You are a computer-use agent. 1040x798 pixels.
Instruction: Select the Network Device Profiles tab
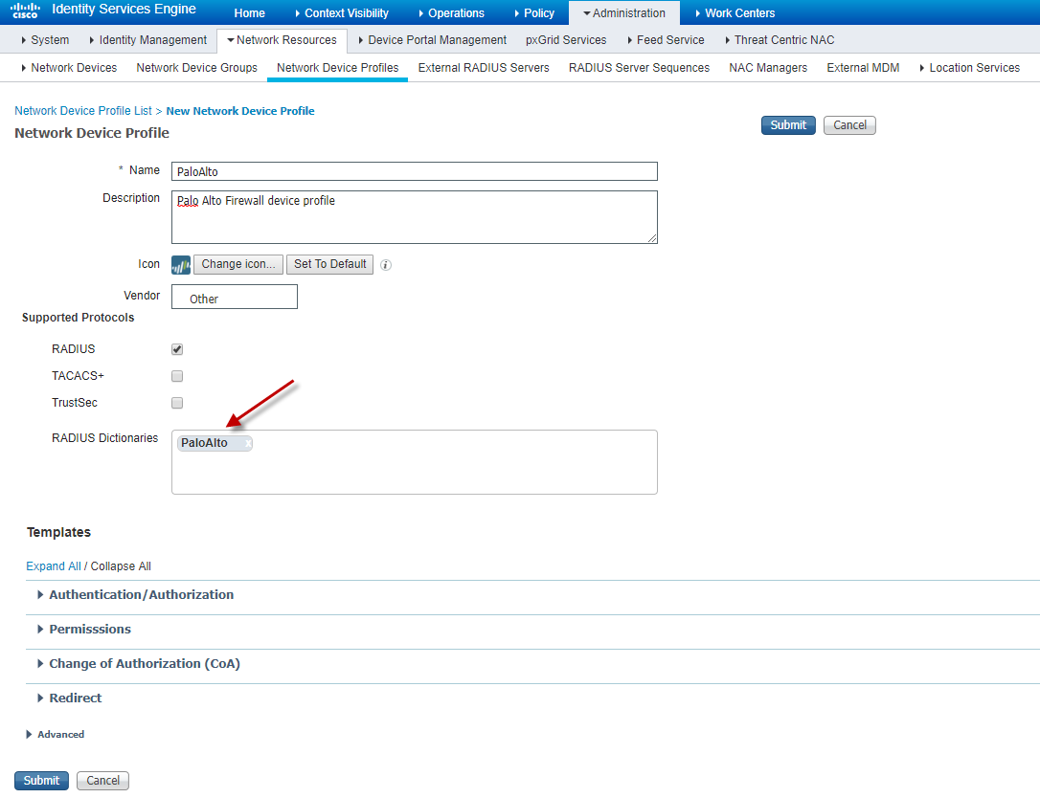338,68
